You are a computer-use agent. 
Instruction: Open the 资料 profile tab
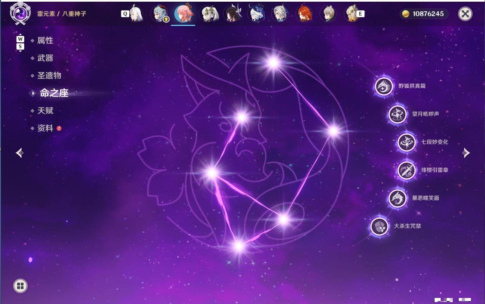[x=45, y=128]
